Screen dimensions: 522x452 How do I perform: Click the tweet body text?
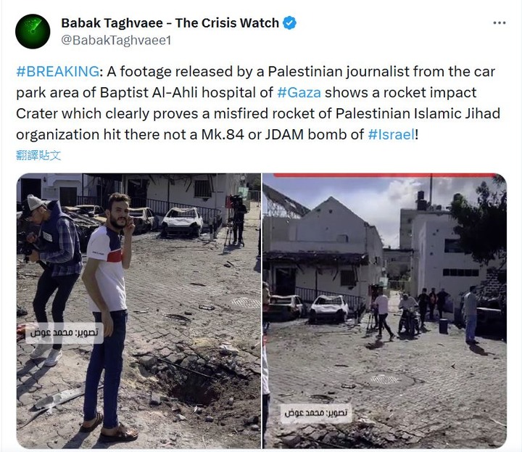(258, 103)
